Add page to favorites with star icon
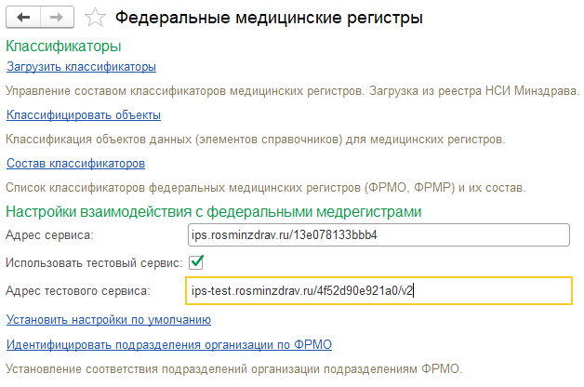Viewport: 584px width, 387px height. tap(93, 18)
